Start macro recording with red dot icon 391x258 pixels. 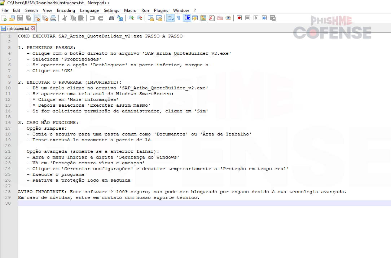239,18
